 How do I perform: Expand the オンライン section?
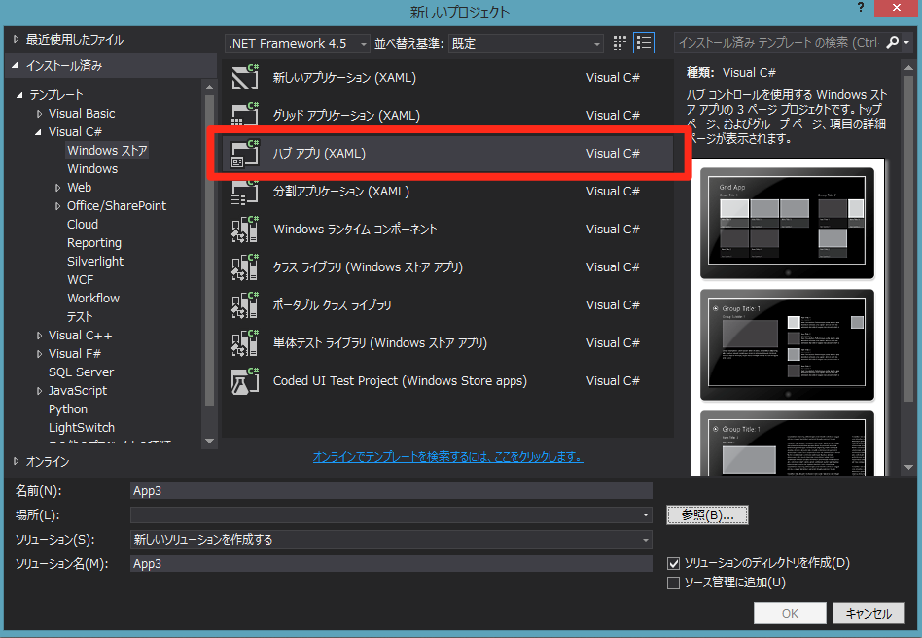tap(17, 461)
